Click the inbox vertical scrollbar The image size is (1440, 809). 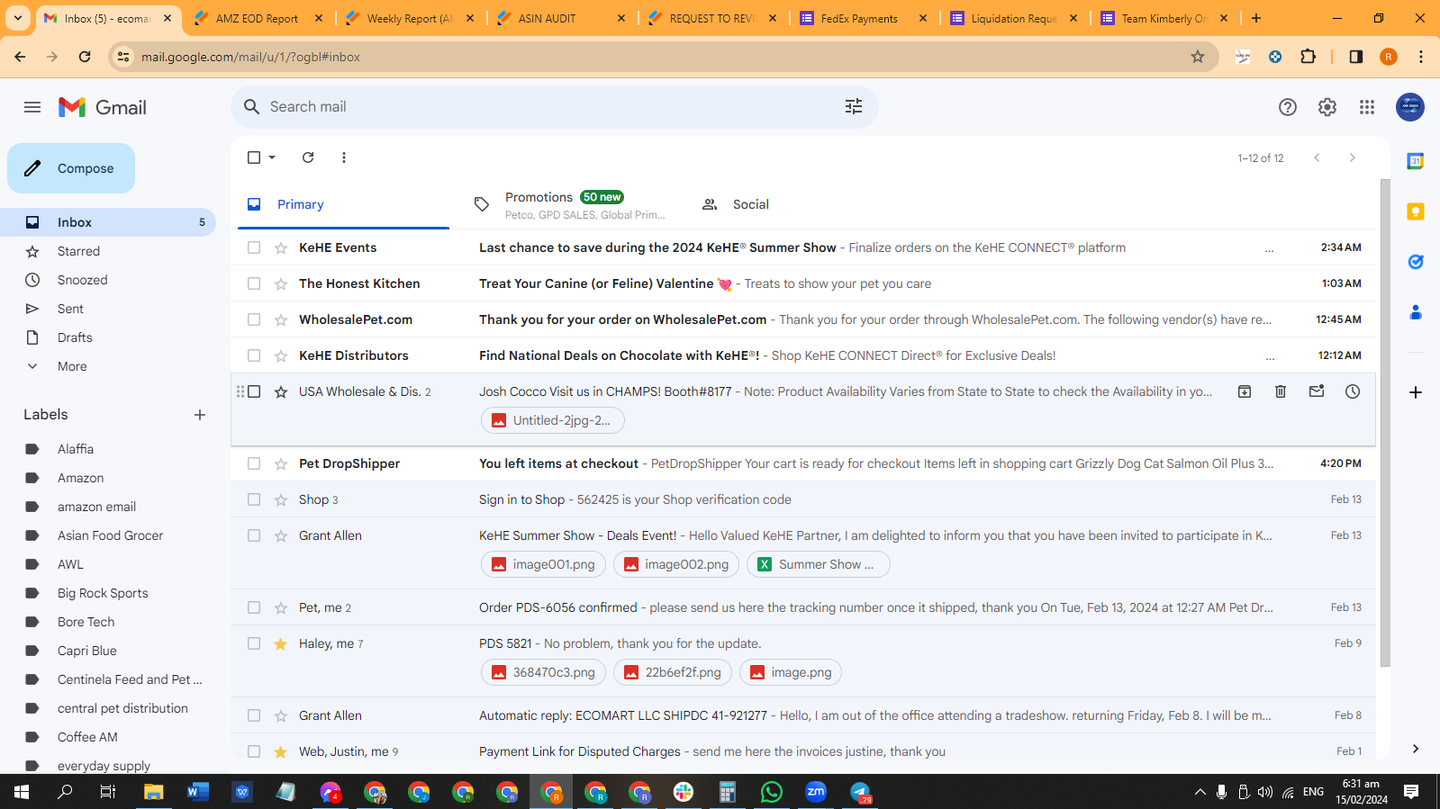(1385, 423)
